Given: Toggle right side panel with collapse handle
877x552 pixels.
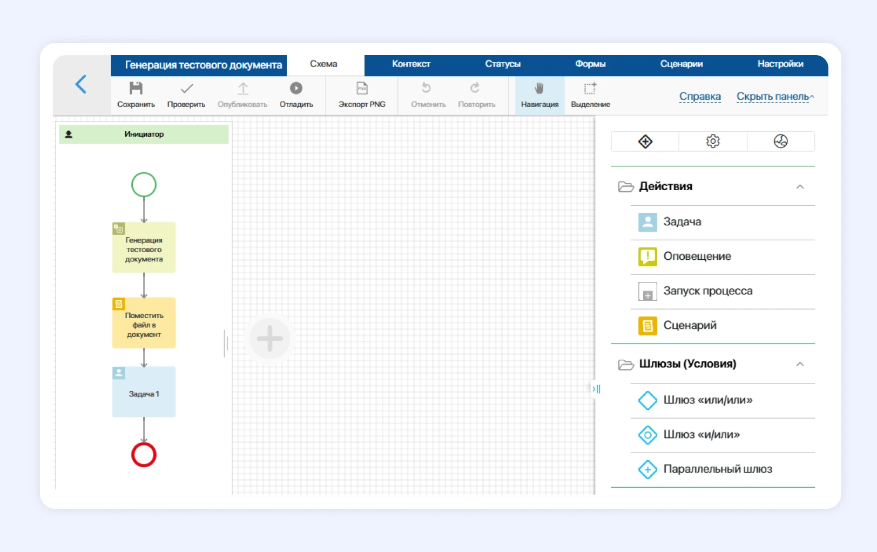Looking at the screenshot, I should click(x=596, y=389).
